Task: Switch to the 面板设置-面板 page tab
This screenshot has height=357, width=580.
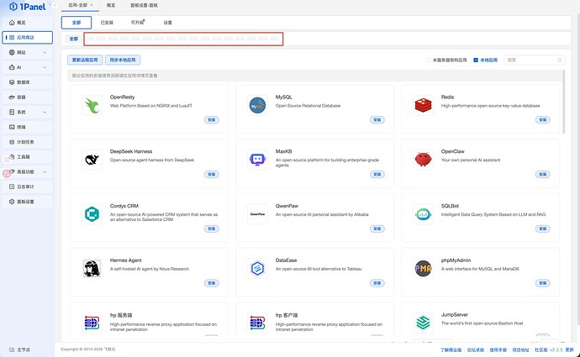Action: click(144, 5)
